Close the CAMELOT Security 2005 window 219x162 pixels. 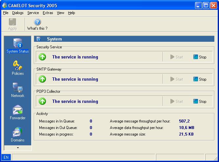tap(213, 6)
